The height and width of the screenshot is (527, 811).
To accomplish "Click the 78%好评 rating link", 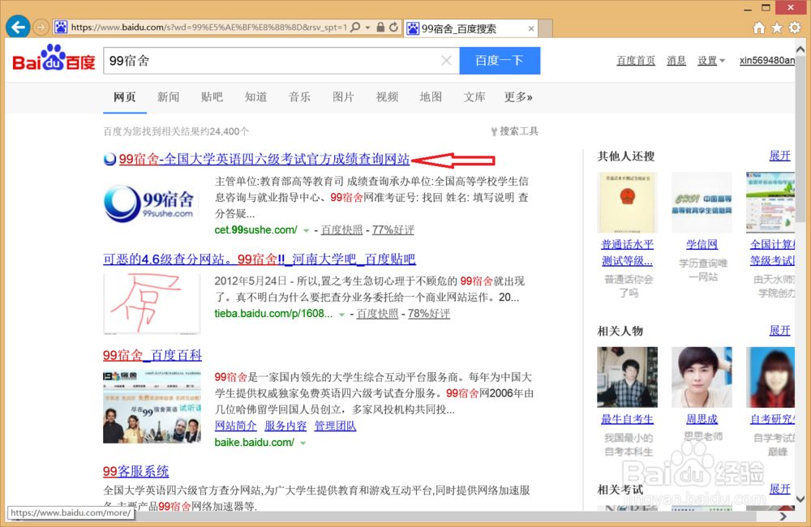I will [429, 314].
